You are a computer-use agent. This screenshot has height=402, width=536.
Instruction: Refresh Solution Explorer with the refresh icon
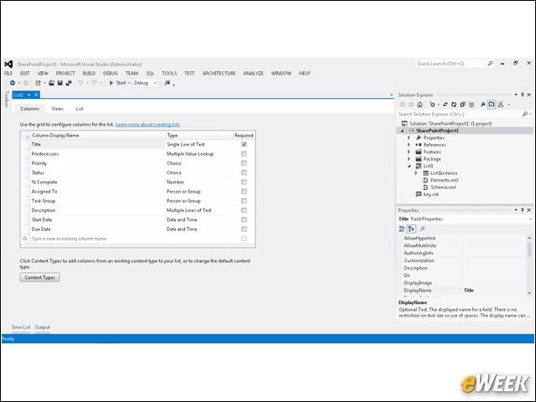pyautogui.click(x=454, y=105)
